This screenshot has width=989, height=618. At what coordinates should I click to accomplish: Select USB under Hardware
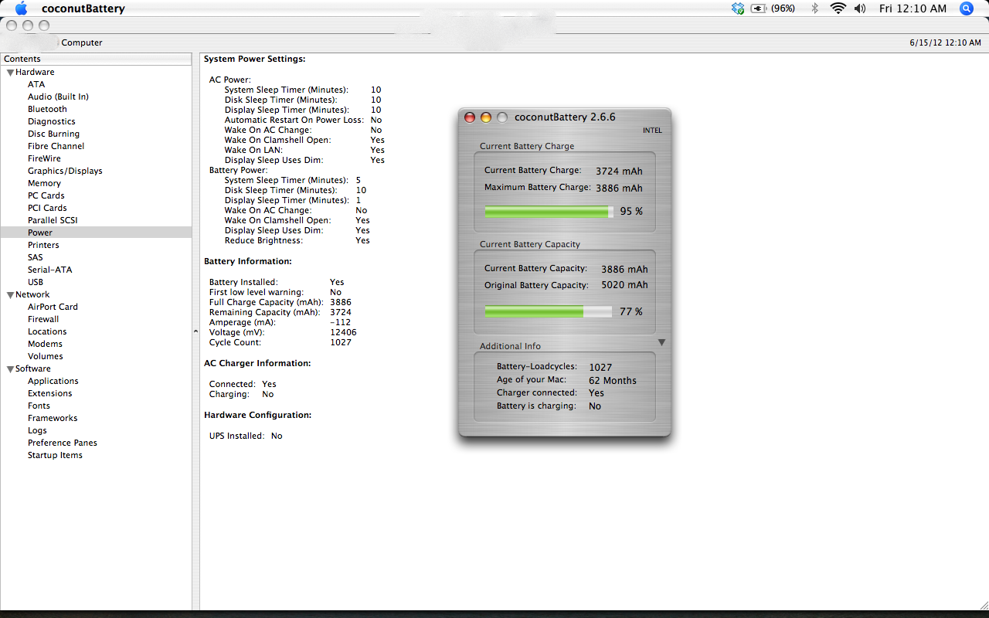coord(36,282)
